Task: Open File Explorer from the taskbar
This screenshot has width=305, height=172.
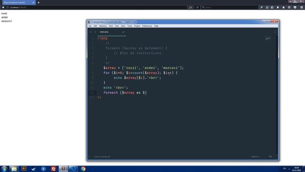Action: click(x=14, y=169)
